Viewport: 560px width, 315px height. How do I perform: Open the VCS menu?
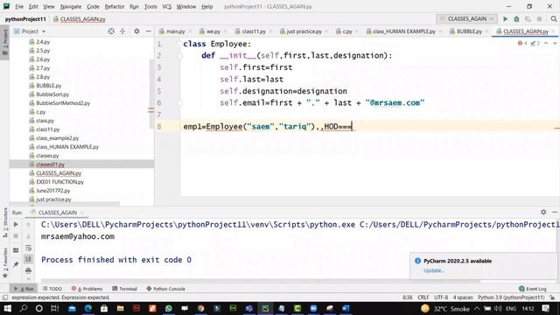pos(167,6)
